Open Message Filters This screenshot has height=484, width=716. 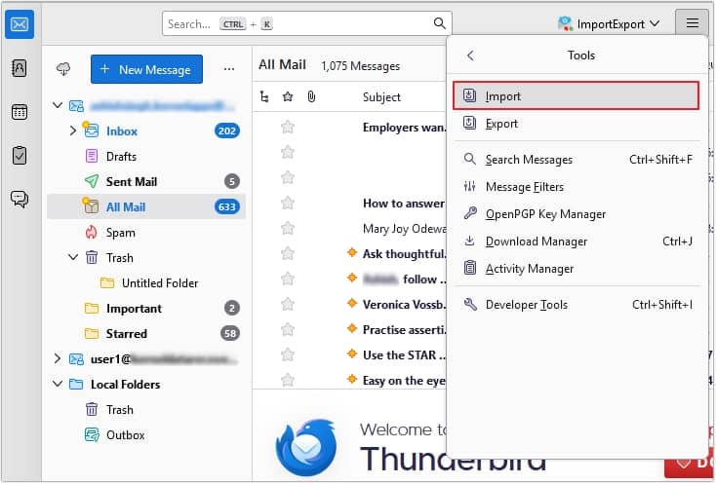(x=576, y=187)
